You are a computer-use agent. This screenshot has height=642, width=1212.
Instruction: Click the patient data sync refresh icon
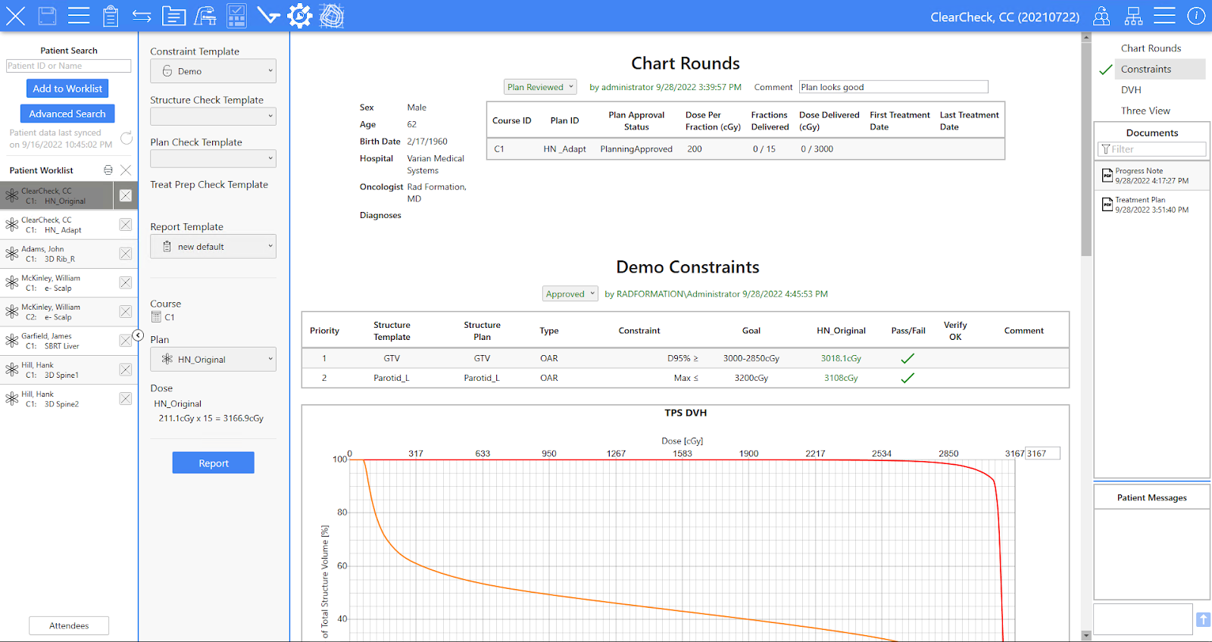coord(127,138)
